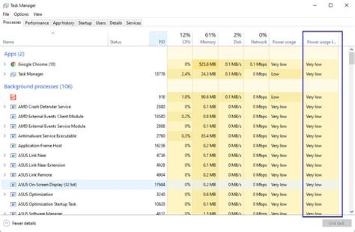The height and width of the screenshot is (232, 355).
Task: Click the ASUS Link Near icon
Action: coord(13,155)
